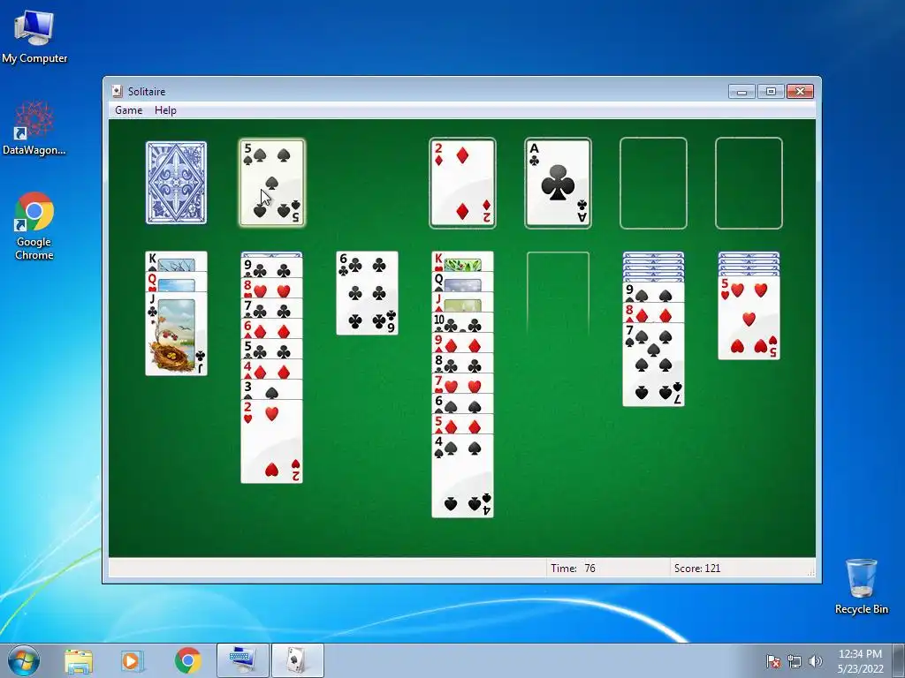Minimize the Solitaire window
This screenshot has width=905, height=678.
[x=741, y=91]
